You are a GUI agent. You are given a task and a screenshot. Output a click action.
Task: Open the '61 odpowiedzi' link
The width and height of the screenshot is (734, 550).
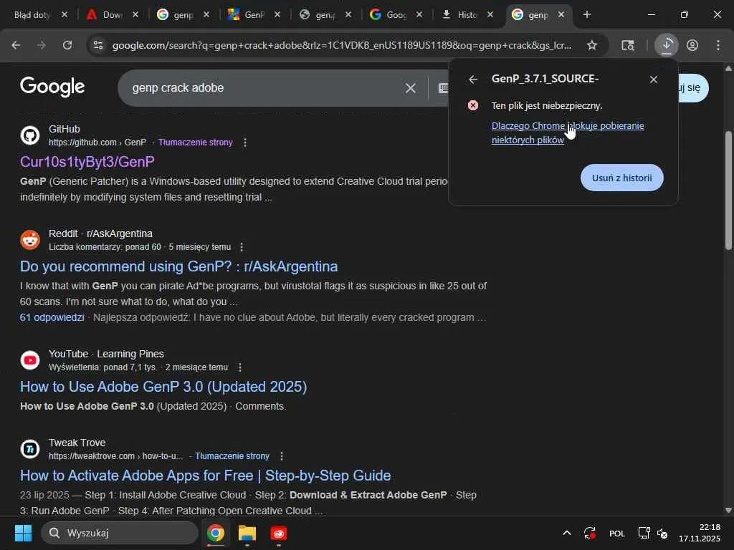point(52,317)
